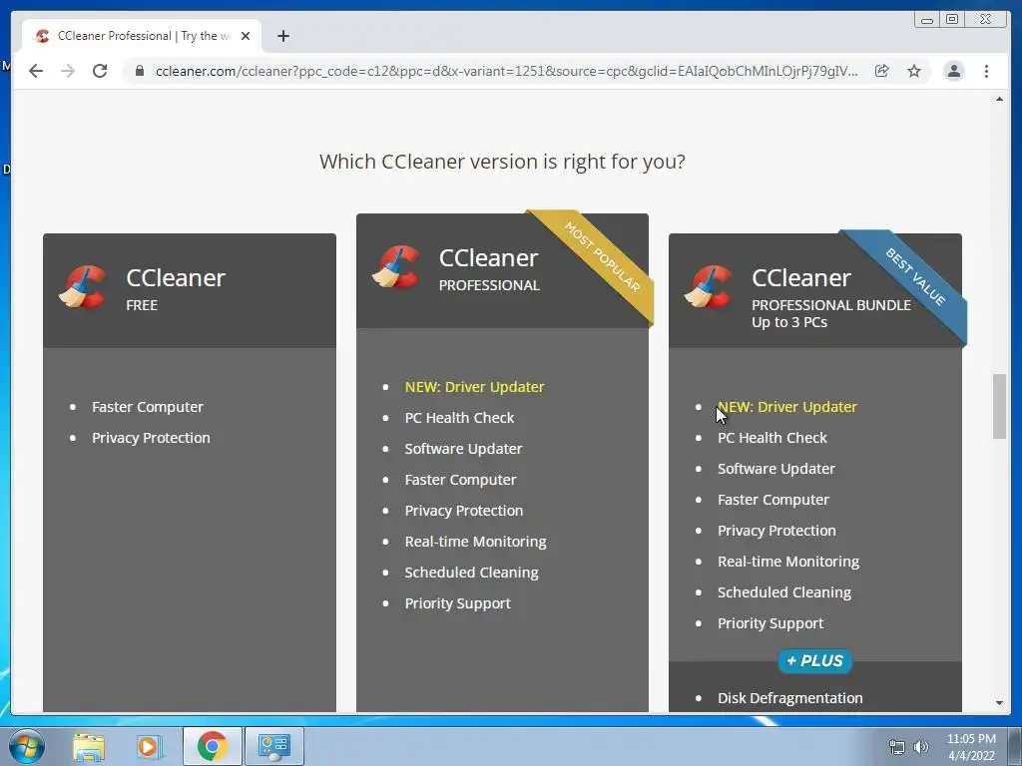Click Priority Support under Bundle
Viewport: 1022px width, 766px height.
[x=770, y=623]
